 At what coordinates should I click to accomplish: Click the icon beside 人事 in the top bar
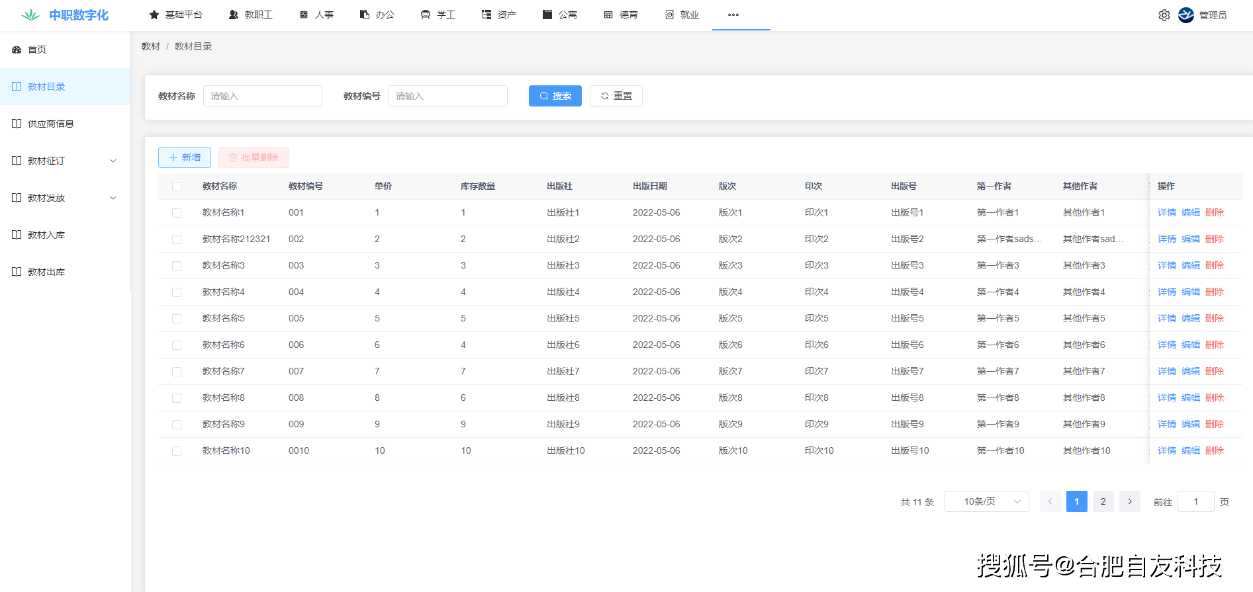pyautogui.click(x=304, y=15)
